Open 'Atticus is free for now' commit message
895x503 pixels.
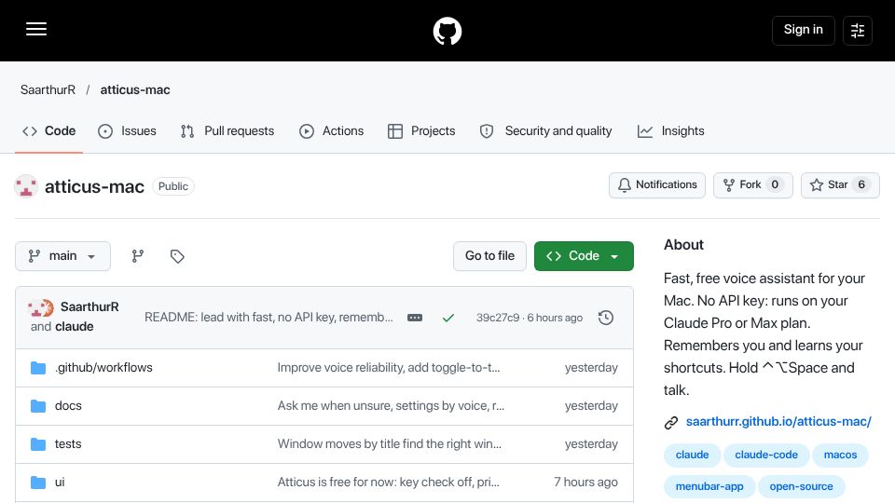tap(388, 483)
